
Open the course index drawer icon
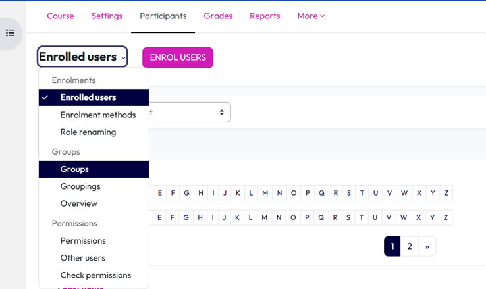[x=11, y=33]
